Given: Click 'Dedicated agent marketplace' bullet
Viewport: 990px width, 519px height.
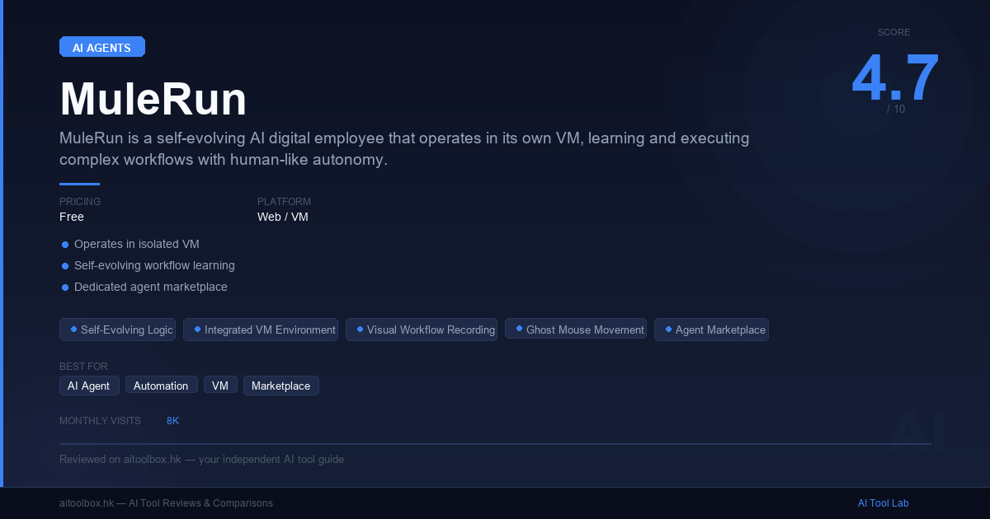Looking at the screenshot, I should tap(144, 287).
